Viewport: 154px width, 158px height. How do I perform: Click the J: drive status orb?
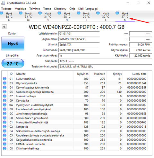pos(98,13)
